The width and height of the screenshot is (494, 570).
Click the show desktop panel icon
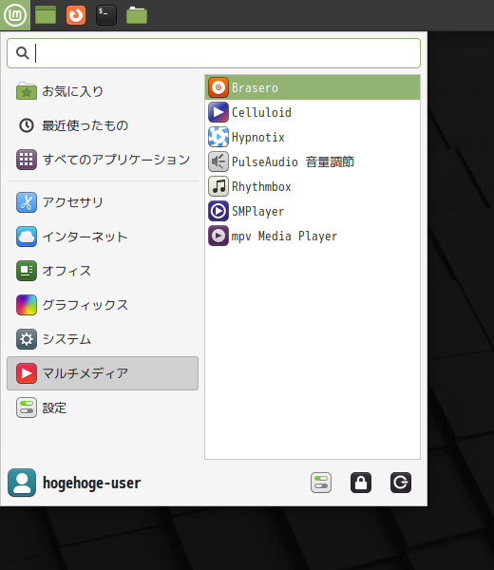coord(46,15)
